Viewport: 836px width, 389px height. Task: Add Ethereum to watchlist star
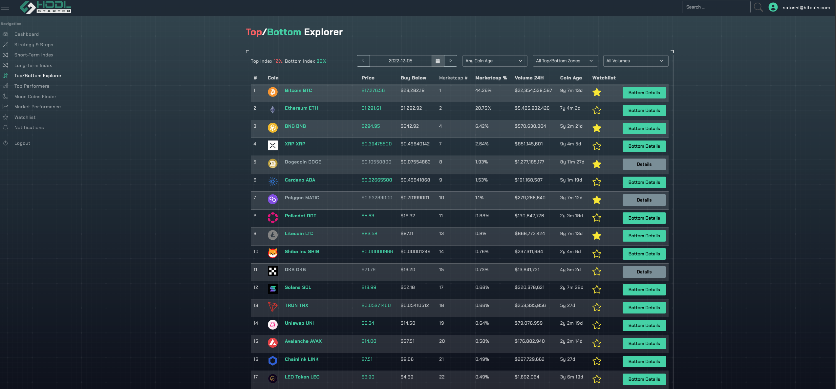pos(597,110)
